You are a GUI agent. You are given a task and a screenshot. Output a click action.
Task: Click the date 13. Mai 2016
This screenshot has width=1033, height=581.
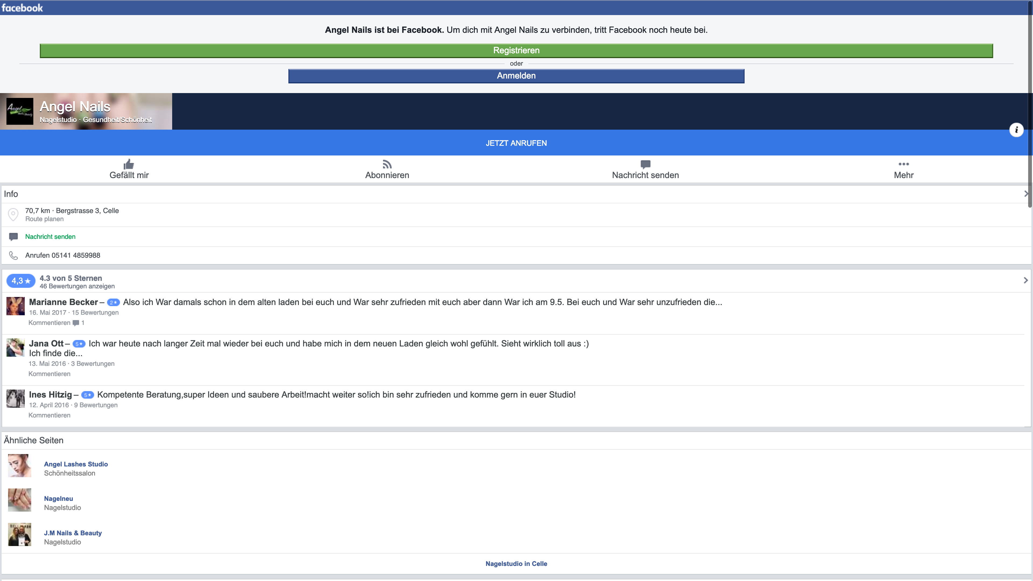click(x=47, y=364)
